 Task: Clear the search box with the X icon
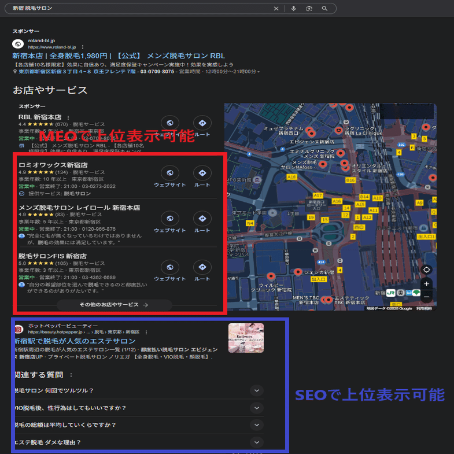click(276, 9)
